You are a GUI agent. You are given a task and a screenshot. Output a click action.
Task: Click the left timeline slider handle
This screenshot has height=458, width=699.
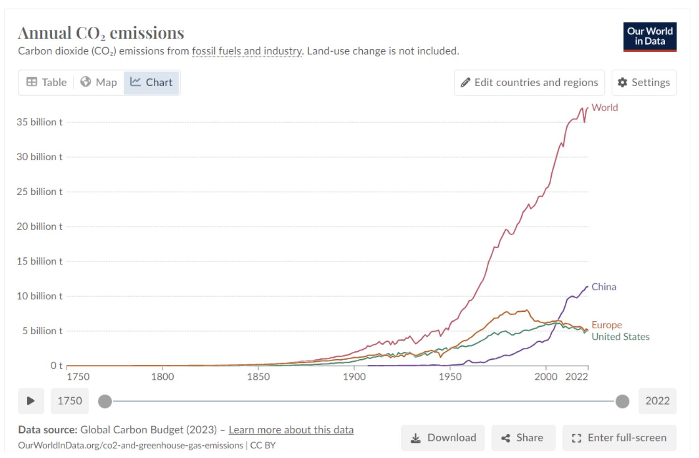(105, 401)
